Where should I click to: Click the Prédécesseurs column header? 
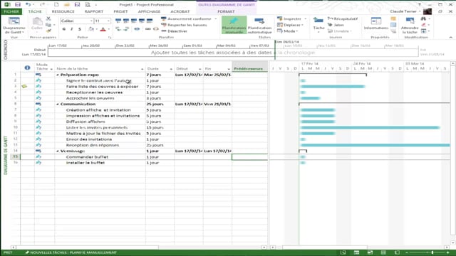click(249, 66)
